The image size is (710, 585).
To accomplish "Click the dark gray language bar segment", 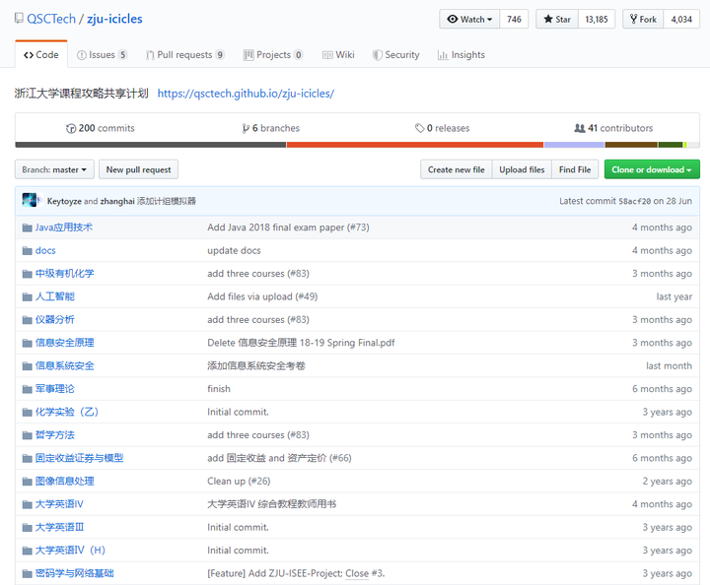I will point(150,145).
